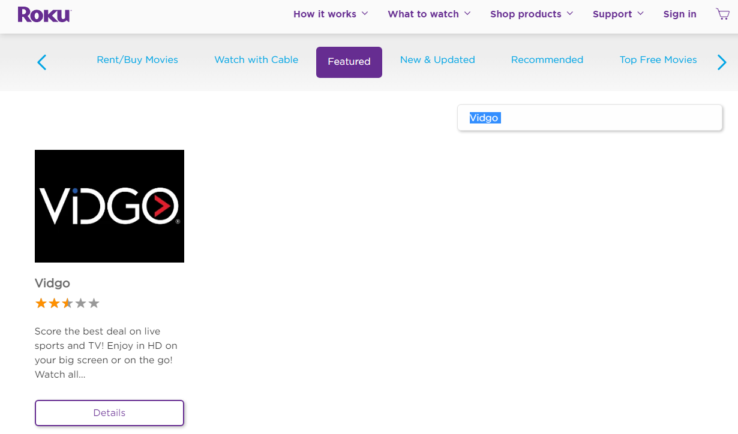Viewport: 738px width, 434px height.
Task: Click the Recommended category label
Action: coord(547,60)
